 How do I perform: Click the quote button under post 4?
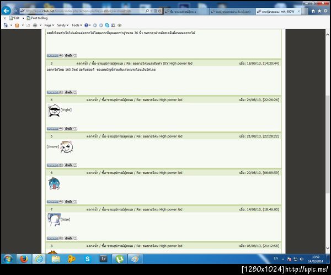pos(71,129)
